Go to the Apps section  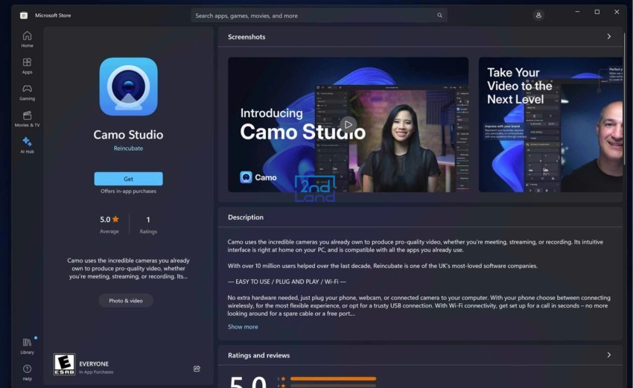(27, 66)
